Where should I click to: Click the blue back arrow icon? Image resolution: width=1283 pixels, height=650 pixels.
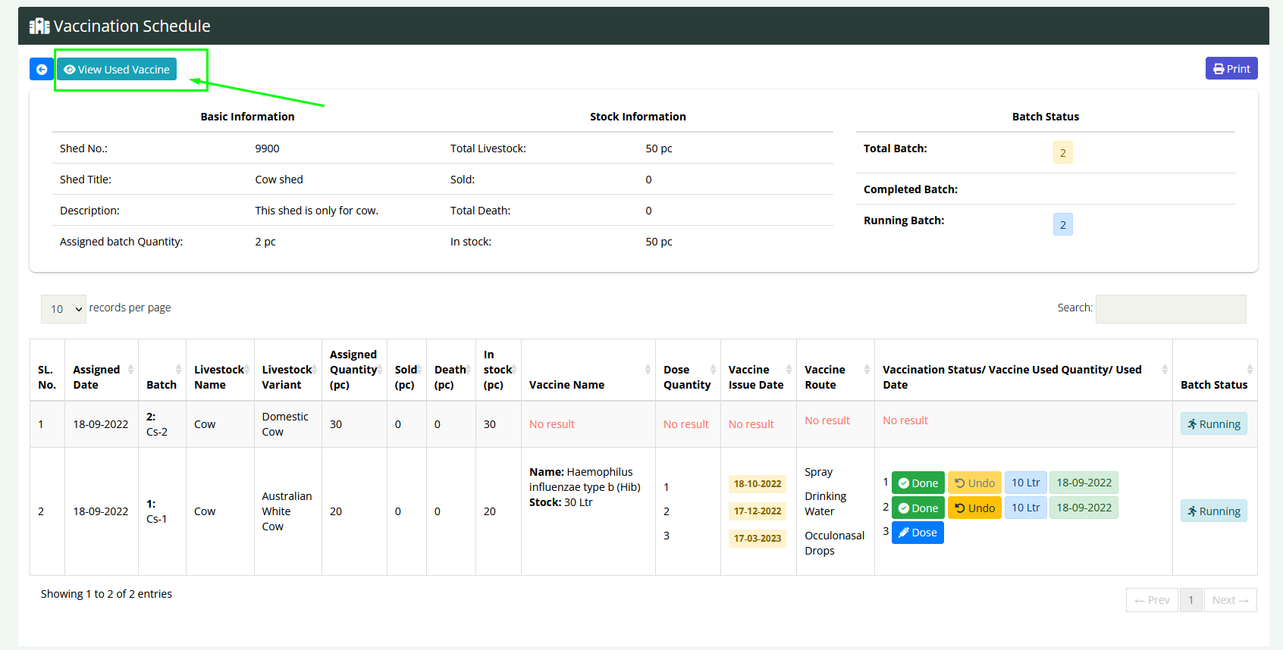pos(42,69)
